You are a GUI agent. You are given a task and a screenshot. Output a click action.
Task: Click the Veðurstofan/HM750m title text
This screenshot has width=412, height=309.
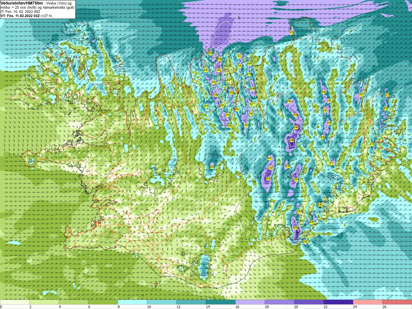pyautogui.click(x=22, y=3)
